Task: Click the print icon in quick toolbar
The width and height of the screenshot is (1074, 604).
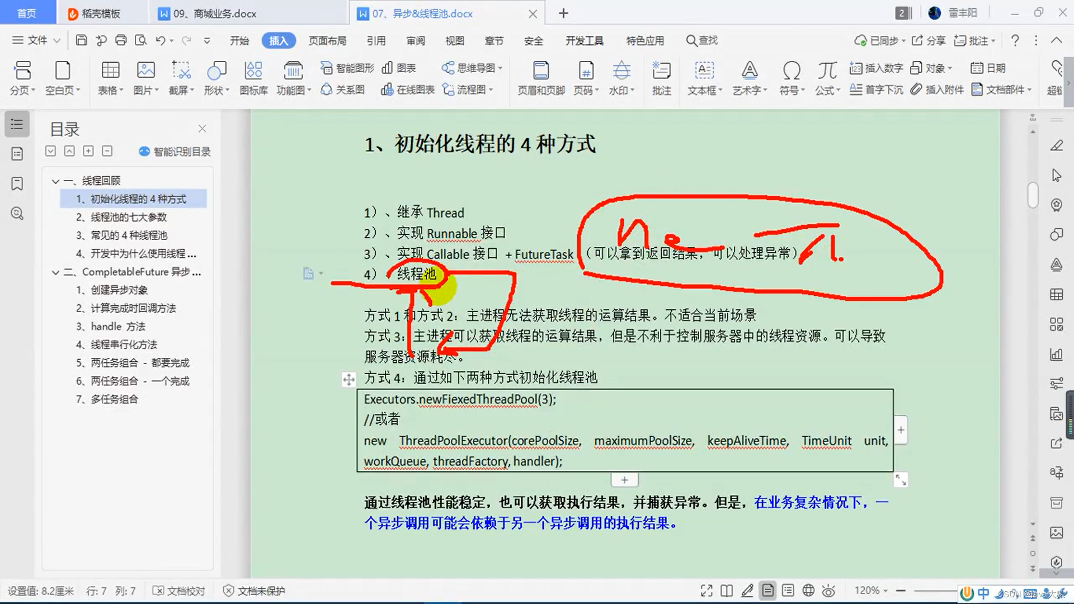Action: [121, 40]
